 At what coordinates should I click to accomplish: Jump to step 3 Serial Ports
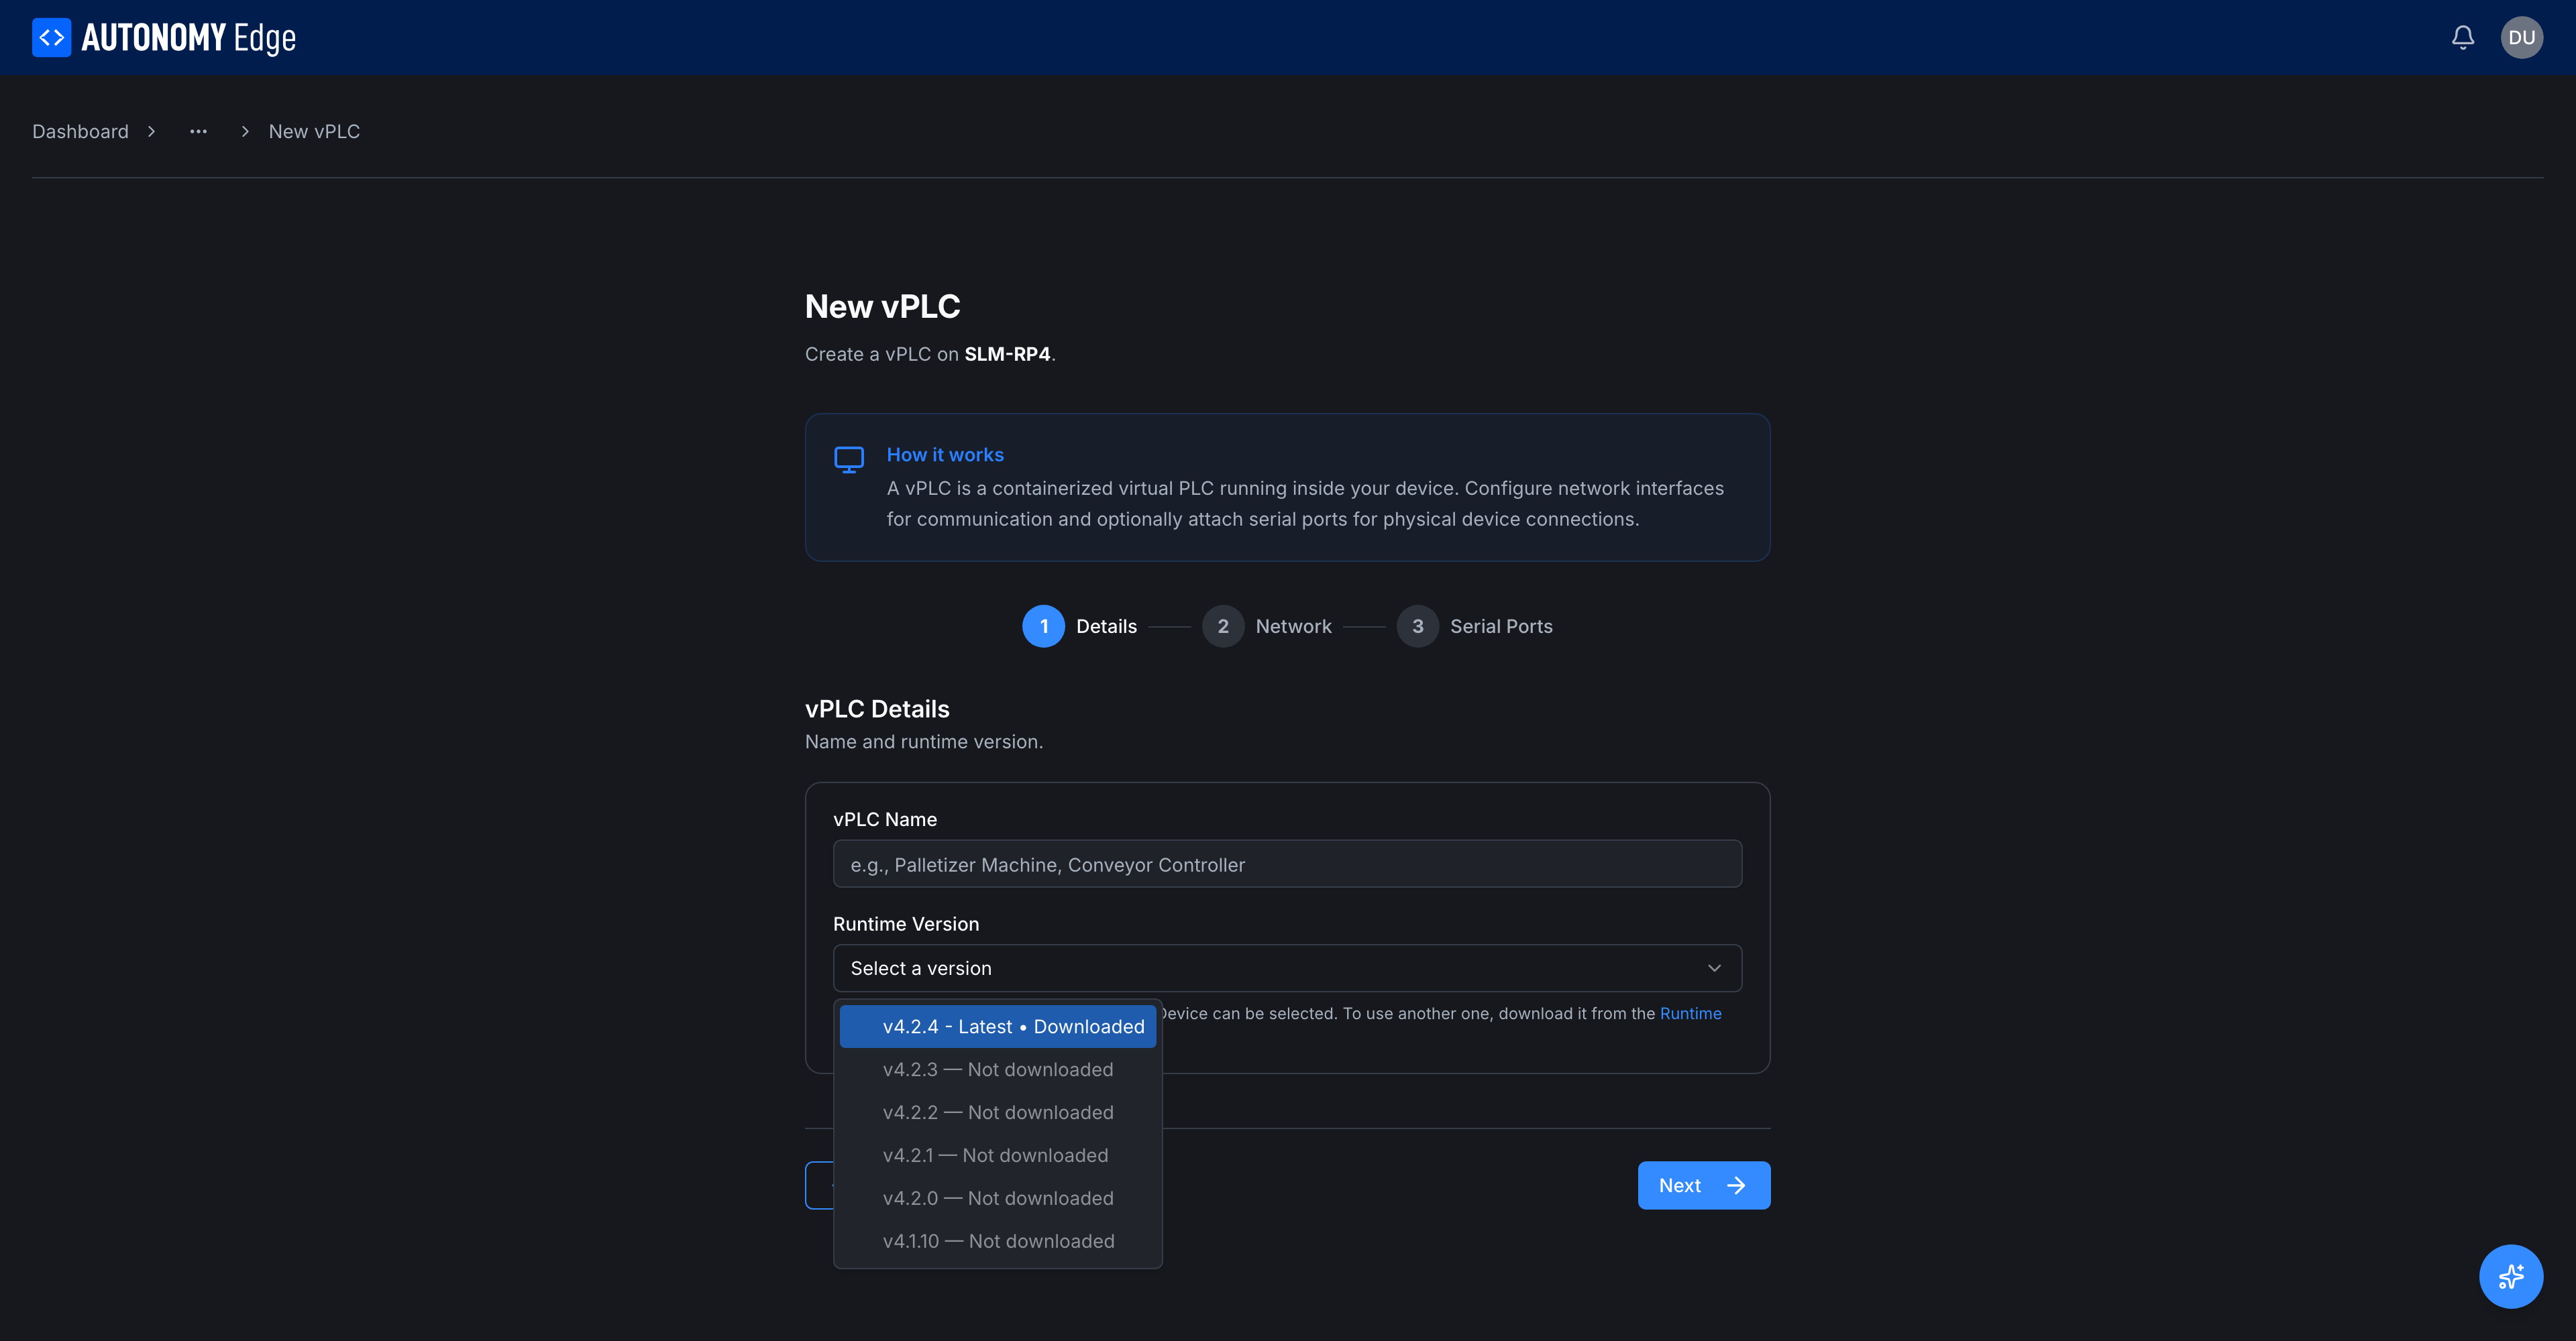[1474, 626]
